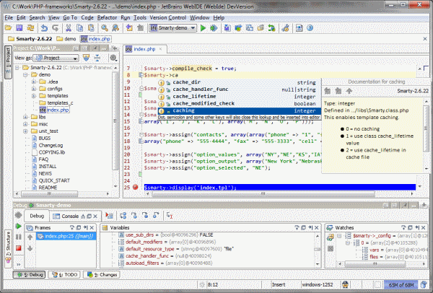433x293 pixels.
Task: Expand the libs folder
Action: click(25, 117)
